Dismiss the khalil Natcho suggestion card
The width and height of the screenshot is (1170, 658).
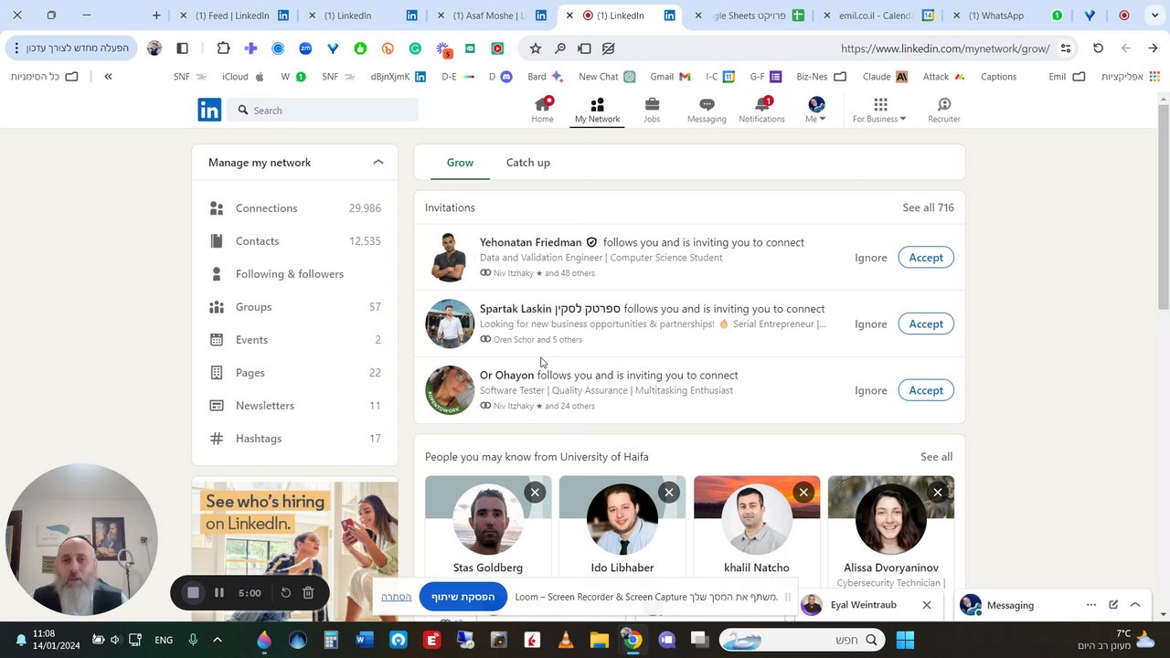click(x=803, y=493)
